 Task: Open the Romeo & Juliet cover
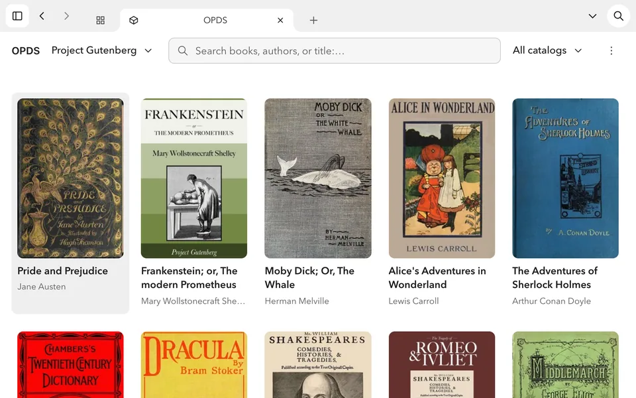point(442,365)
